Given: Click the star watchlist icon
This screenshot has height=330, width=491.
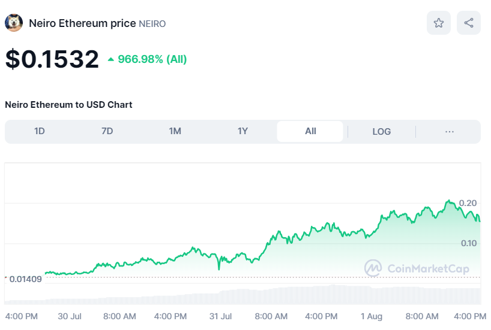Looking at the screenshot, I should tap(439, 23).
